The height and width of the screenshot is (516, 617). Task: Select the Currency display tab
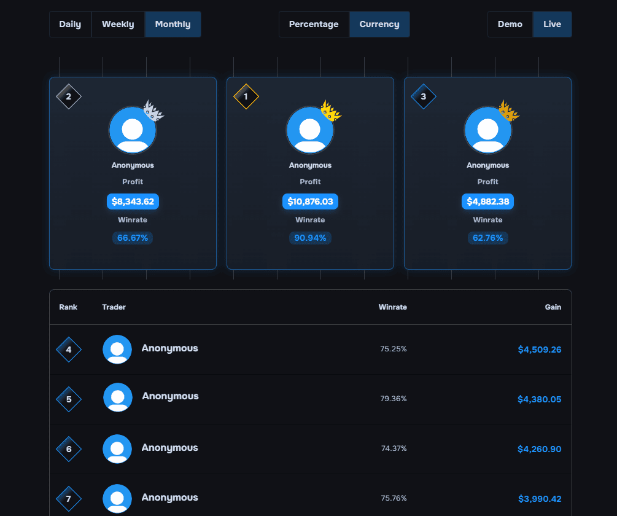[x=379, y=25]
